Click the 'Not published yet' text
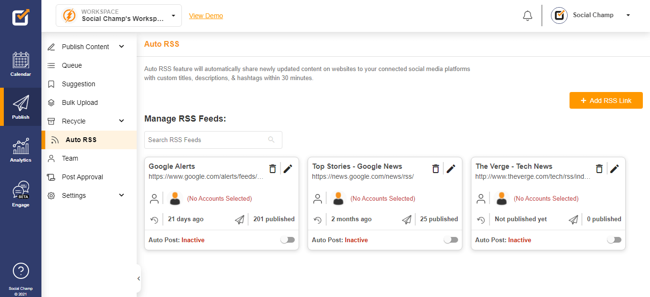This screenshot has height=297, width=650. coord(521,219)
